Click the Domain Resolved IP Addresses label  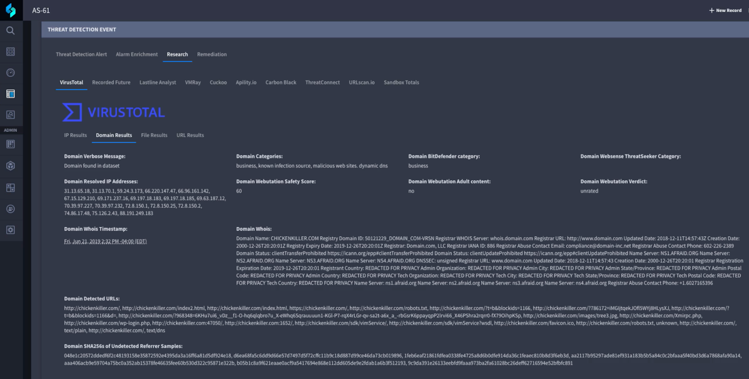point(101,182)
